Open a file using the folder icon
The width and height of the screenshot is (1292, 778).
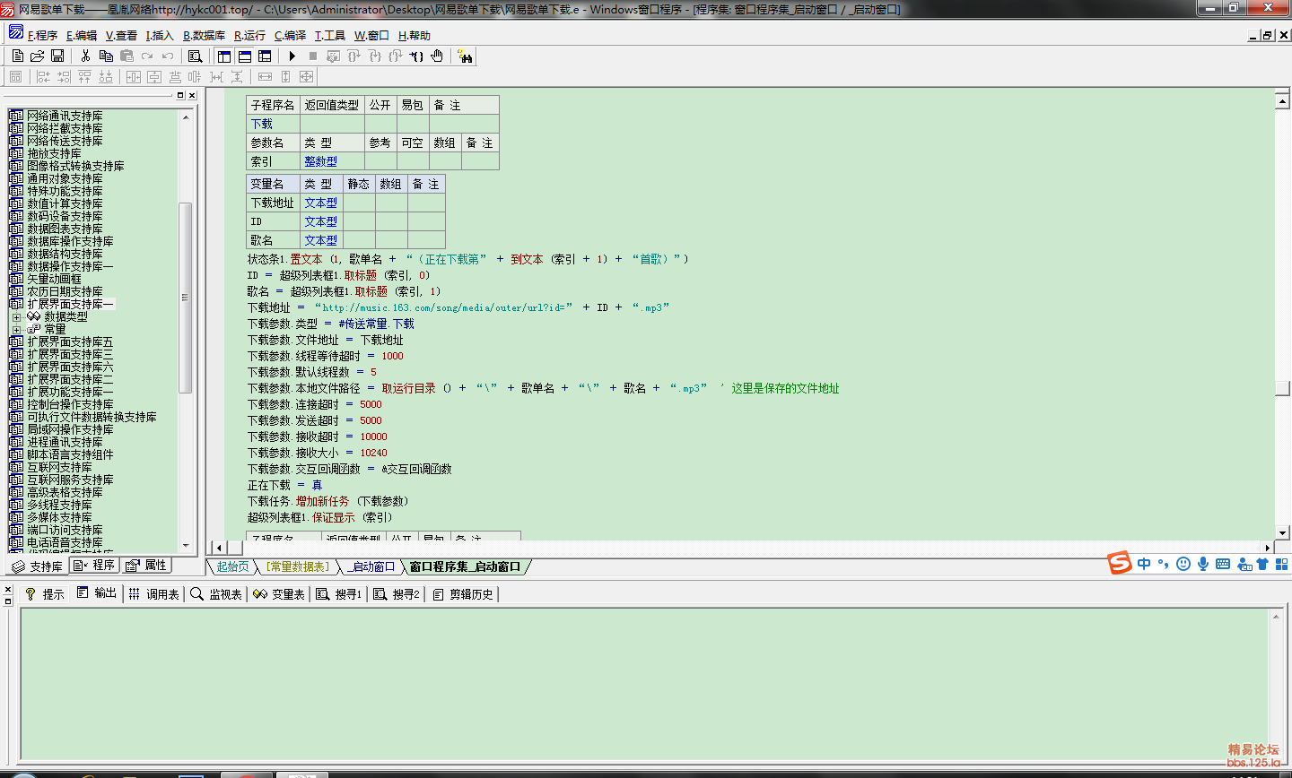pos(38,56)
